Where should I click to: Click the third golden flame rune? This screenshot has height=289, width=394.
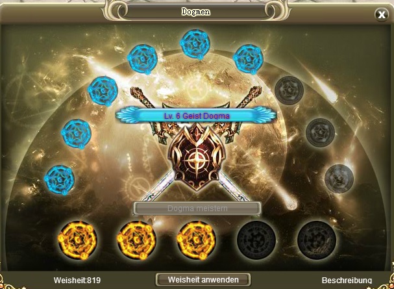tap(196, 240)
